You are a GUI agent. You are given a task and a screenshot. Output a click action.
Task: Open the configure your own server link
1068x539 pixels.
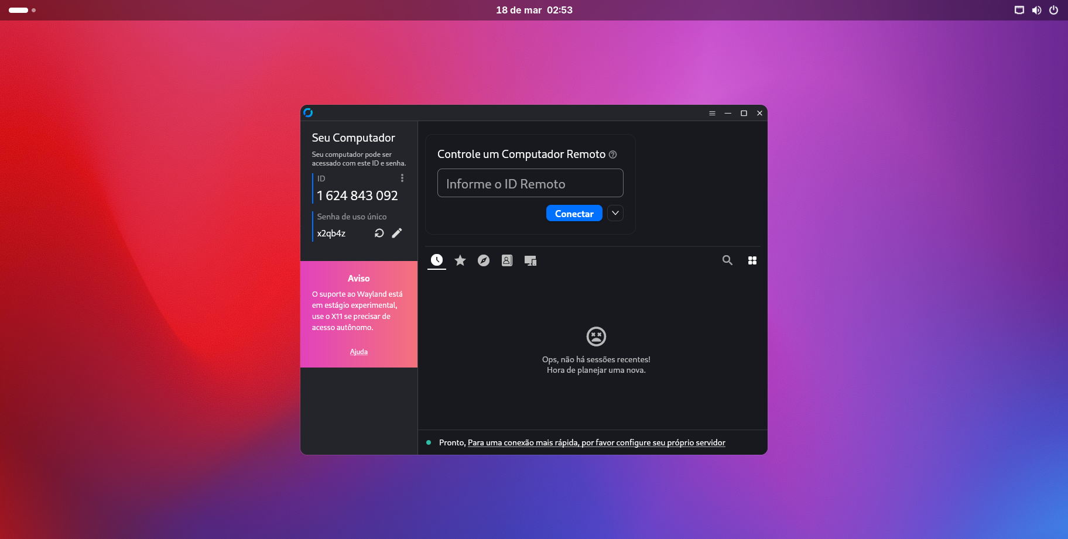pyautogui.click(x=596, y=442)
